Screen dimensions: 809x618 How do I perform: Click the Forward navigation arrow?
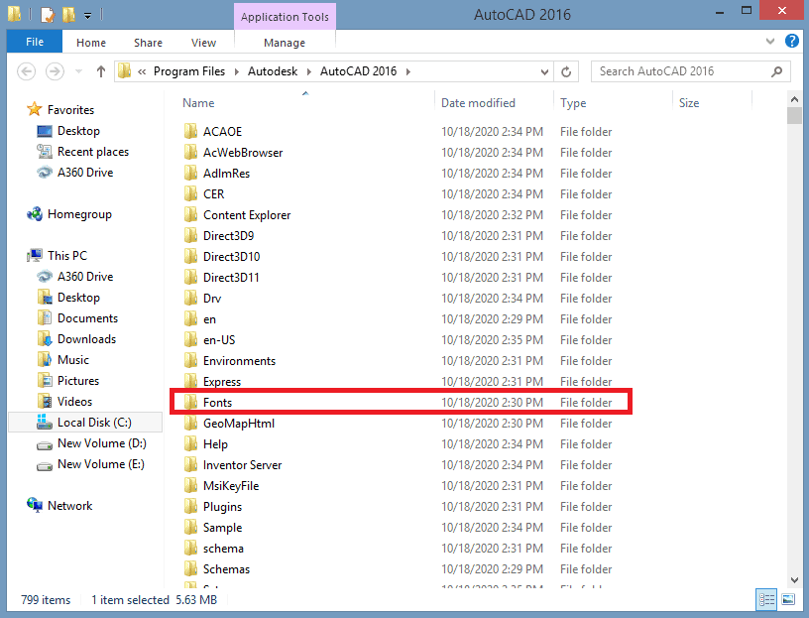pos(55,71)
